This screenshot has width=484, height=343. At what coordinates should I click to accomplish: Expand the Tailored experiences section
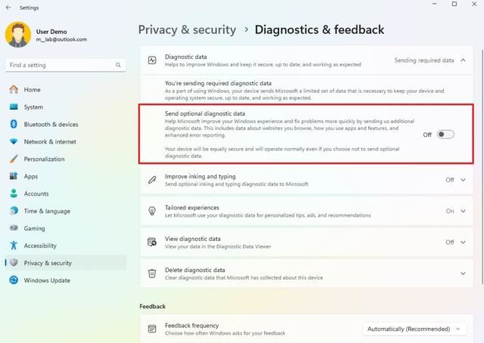coord(463,211)
